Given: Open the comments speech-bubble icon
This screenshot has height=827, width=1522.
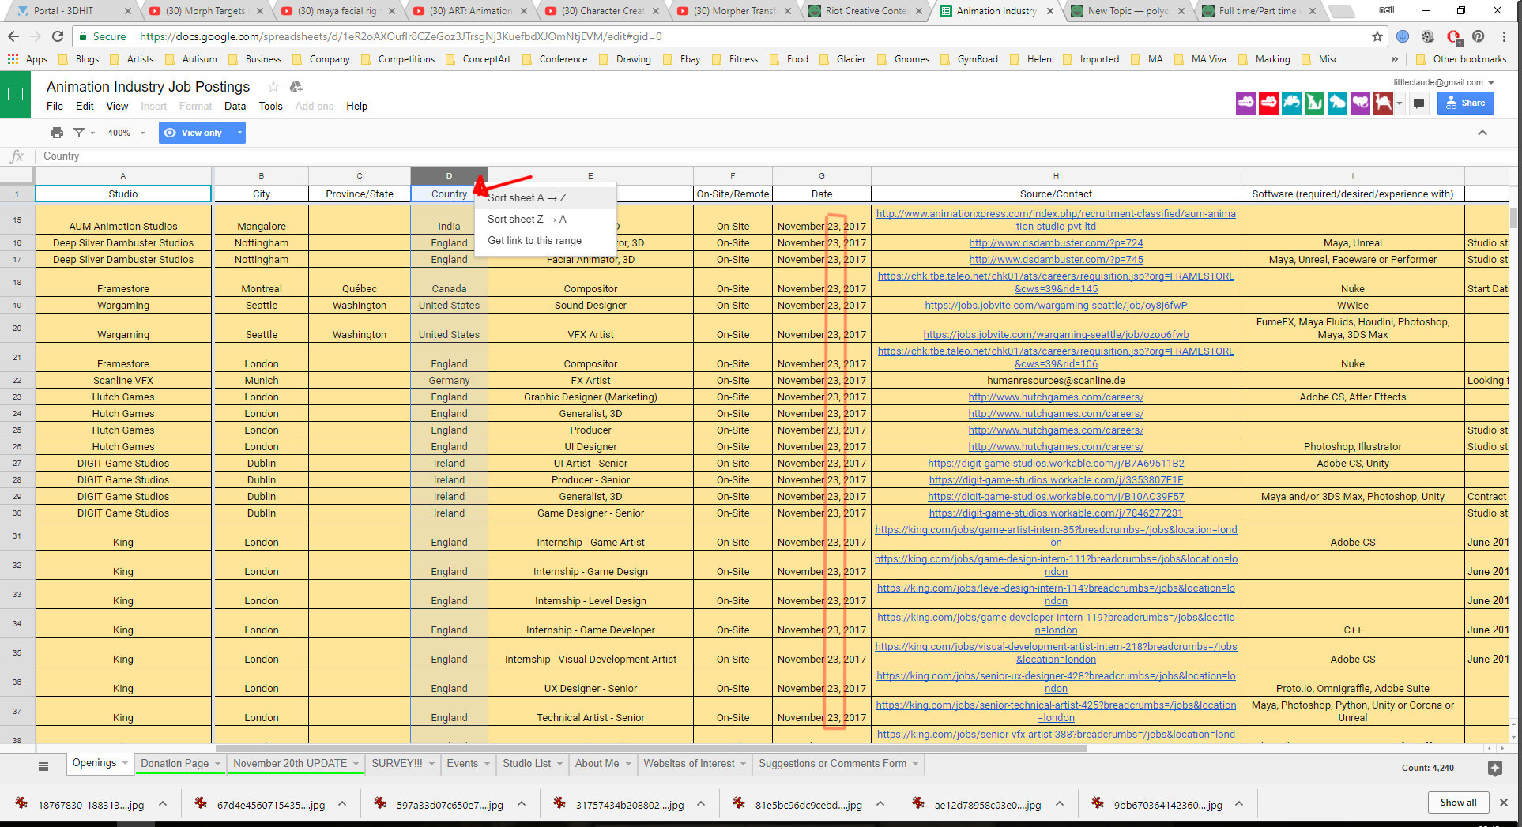Looking at the screenshot, I should [x=1418, y=103].
